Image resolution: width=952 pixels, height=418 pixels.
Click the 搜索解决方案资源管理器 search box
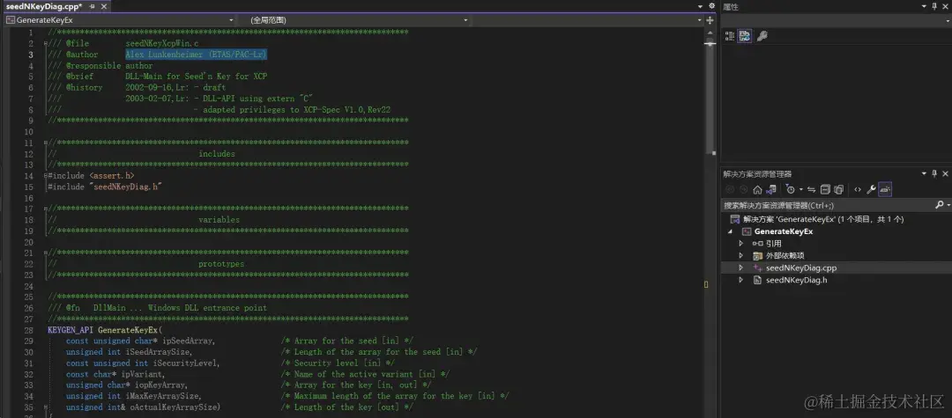click(x=828, y=205)
